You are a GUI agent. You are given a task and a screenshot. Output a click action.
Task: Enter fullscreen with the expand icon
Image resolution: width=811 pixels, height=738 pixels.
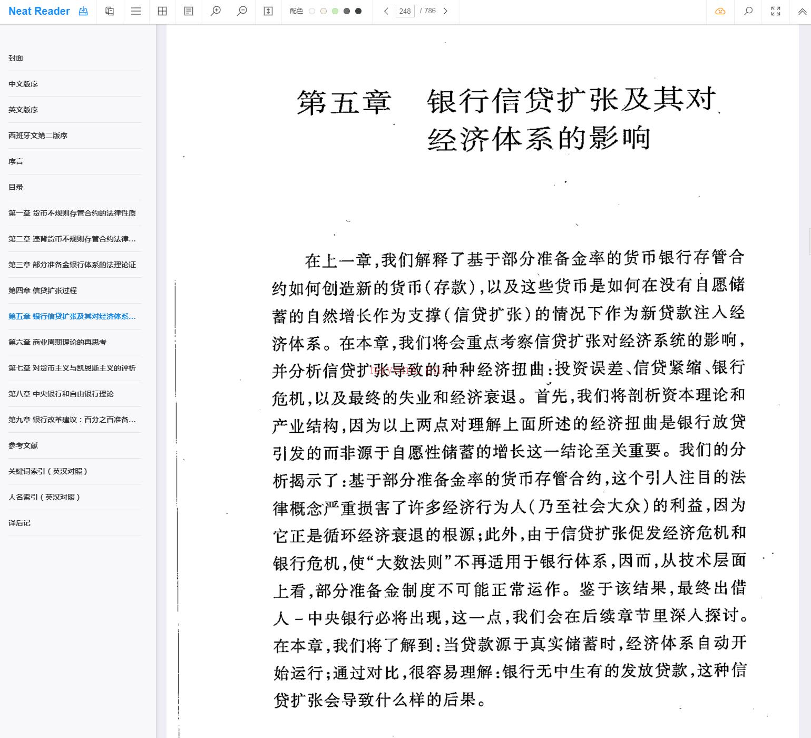776,11
